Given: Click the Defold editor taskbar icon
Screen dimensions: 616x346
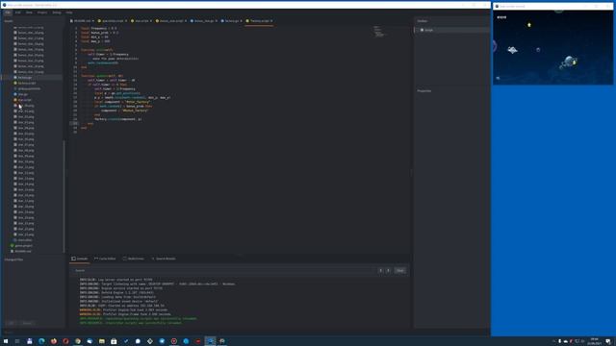Looking at the screenshot, I should click(210, 341).
